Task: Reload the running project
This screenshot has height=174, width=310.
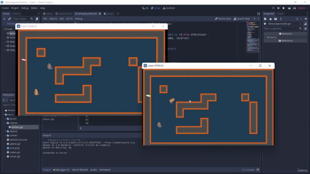Action: [273, 8]
